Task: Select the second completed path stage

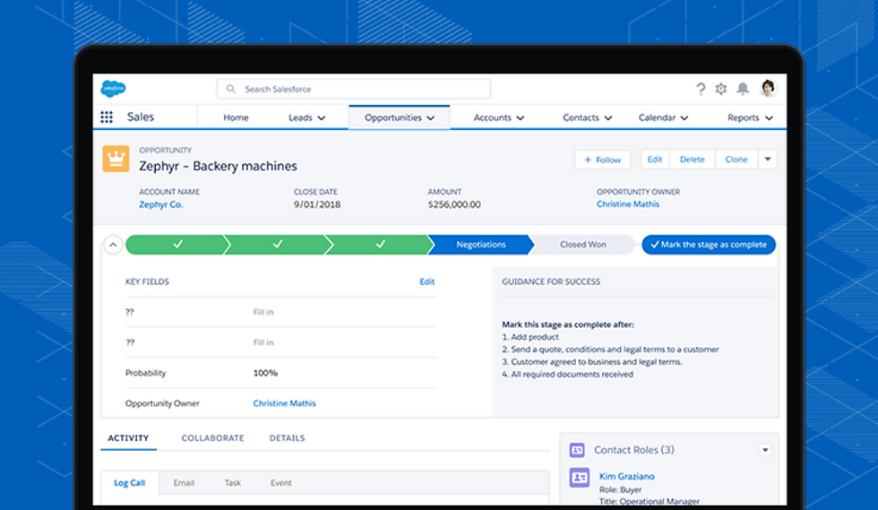Action: (278, 245)
